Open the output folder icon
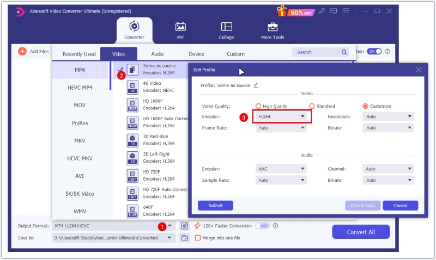 pyautogui.click(x=185, y=238)
